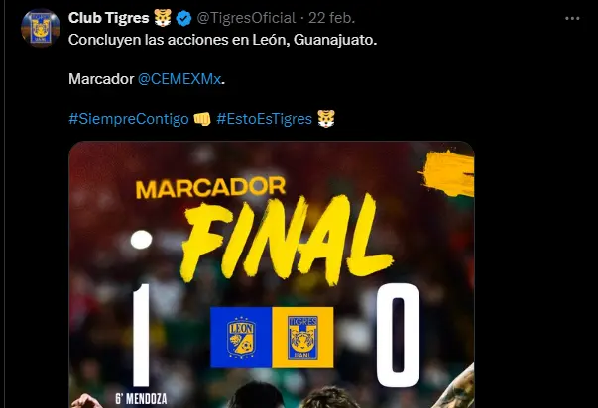Open the @TigresOficial handle link
Viewport: 598px width, 408px height.
click(x=246, y=18)
